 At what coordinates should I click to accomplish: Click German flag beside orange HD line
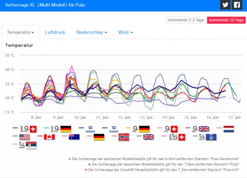(x=144, y=129)
